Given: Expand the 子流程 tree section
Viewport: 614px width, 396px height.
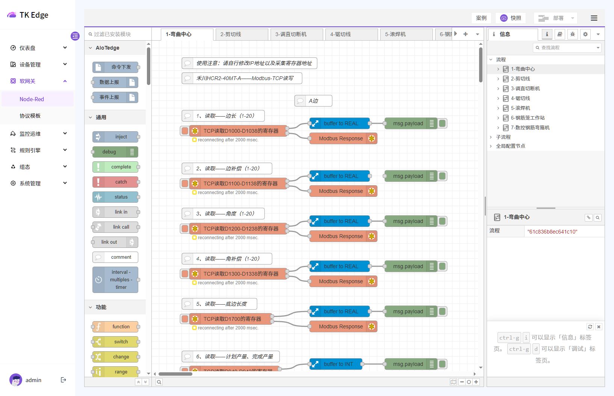Looking at the screenshot, I should (491, 137).
